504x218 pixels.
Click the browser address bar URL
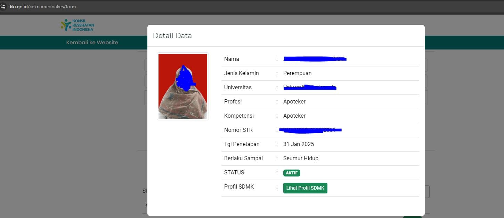pyautogui.click(x=42, y=6)
